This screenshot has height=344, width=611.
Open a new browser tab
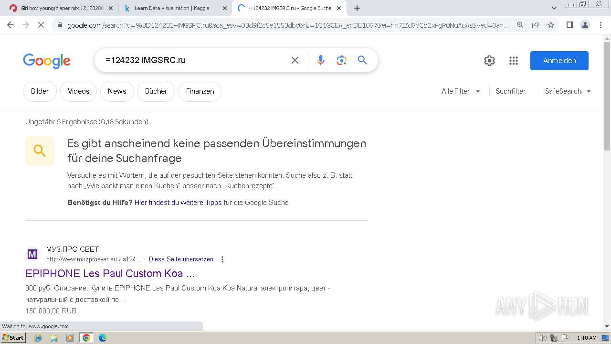click(x=357, y=8)
